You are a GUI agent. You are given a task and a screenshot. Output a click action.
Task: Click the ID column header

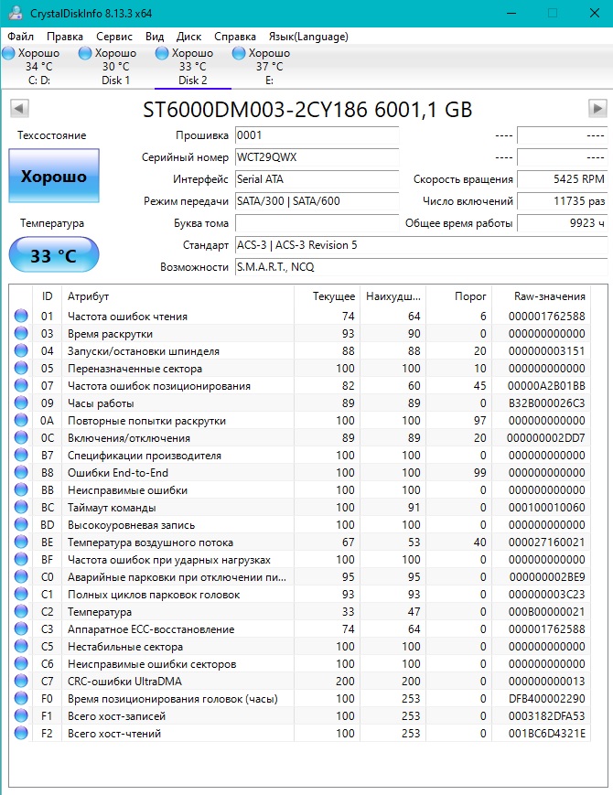[48, 296]
